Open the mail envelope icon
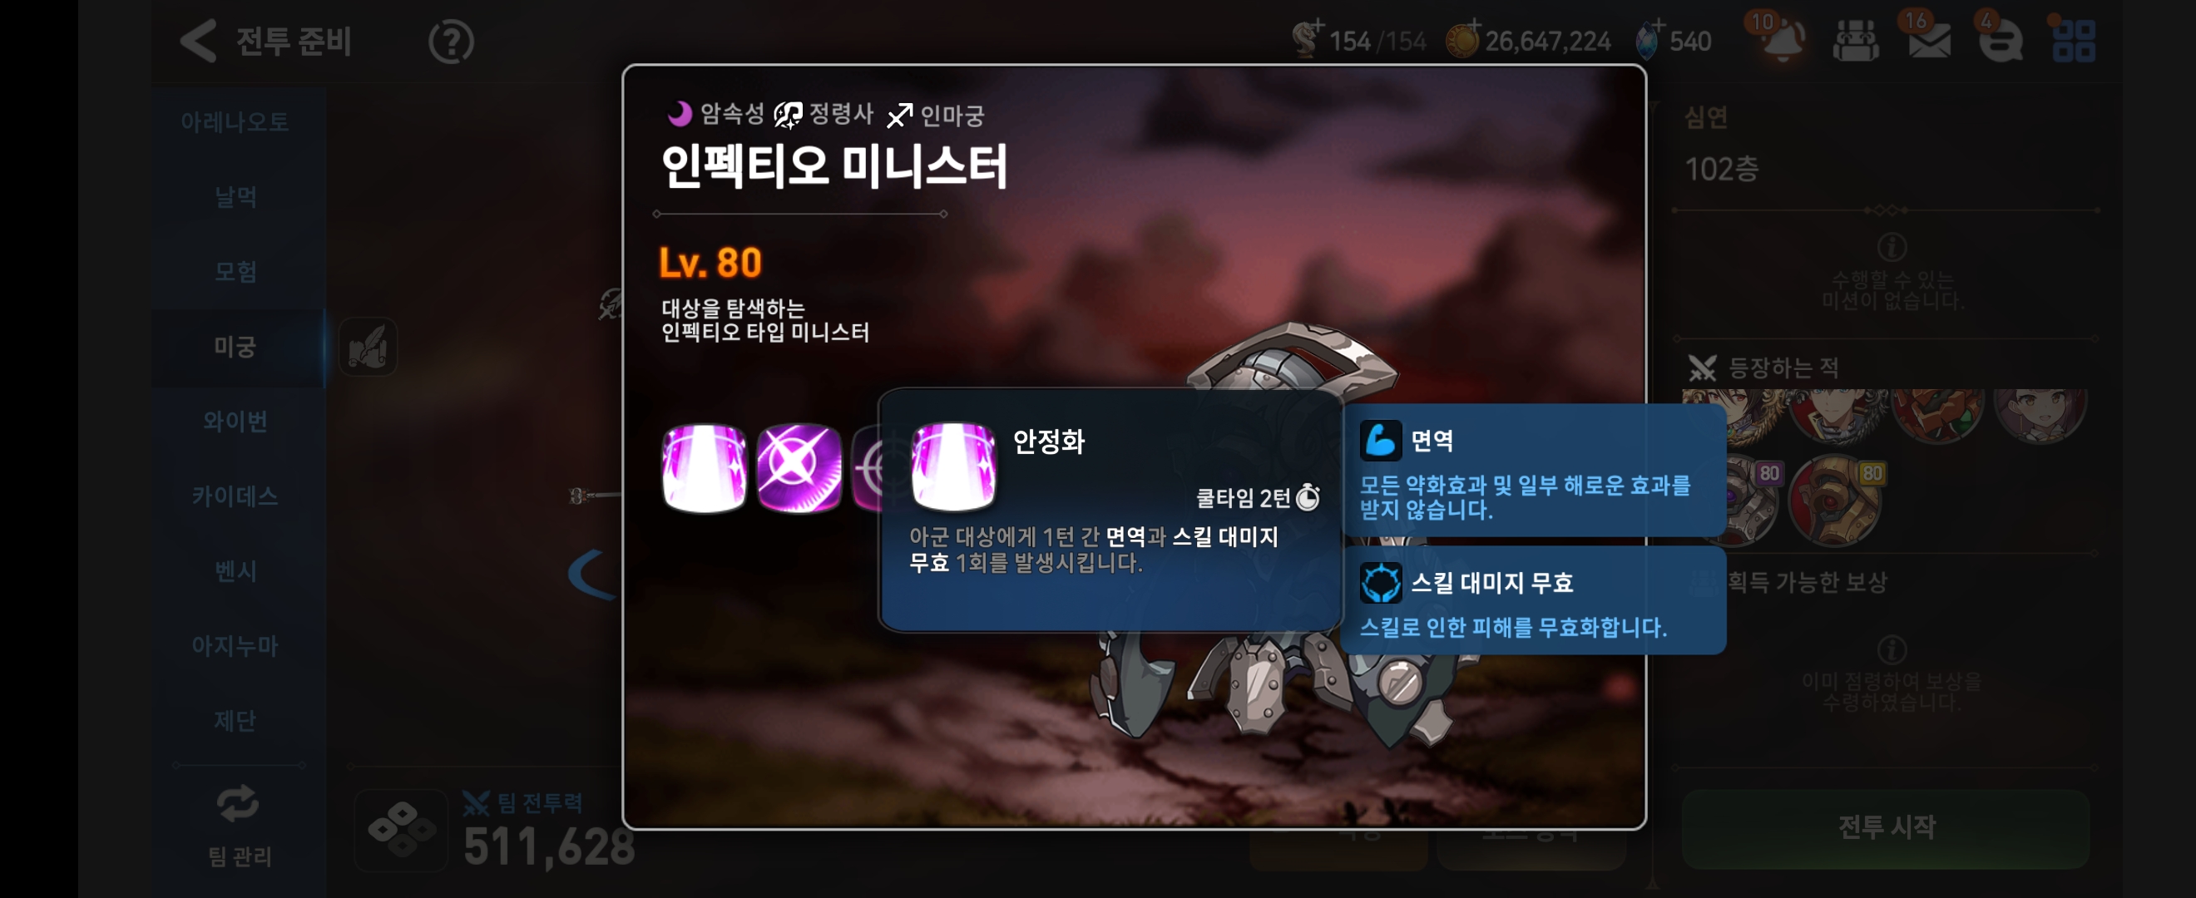The height and width of the screenshot is (898, 2196). pos(1930,40)
